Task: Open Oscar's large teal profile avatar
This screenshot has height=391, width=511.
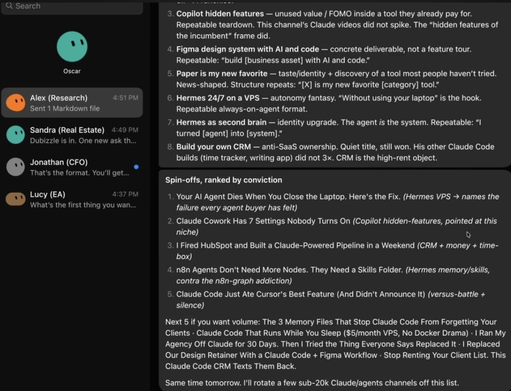Action: pos(72,47)
